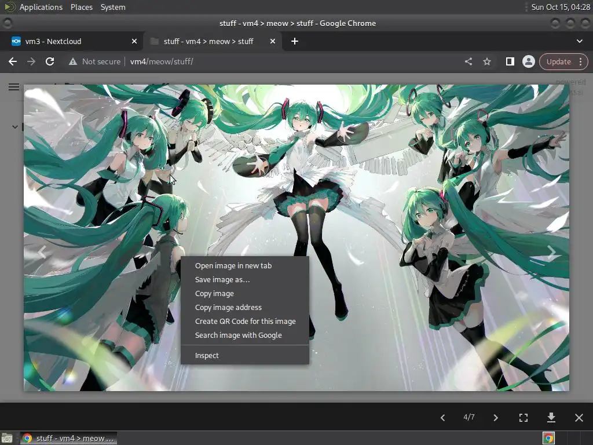The height and width of the screenshot is (445, 593).
Task: Choose Search image with Google
Action: [x=245, y=335]
